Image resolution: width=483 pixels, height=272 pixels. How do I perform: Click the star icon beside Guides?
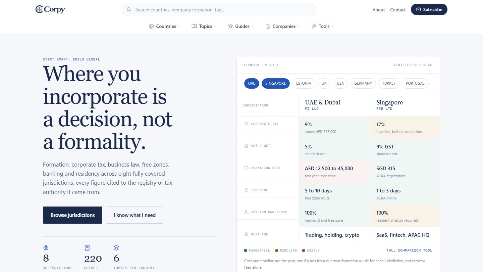tap(230, 26)
